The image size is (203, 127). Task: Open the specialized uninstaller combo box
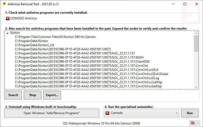[142, 113]
